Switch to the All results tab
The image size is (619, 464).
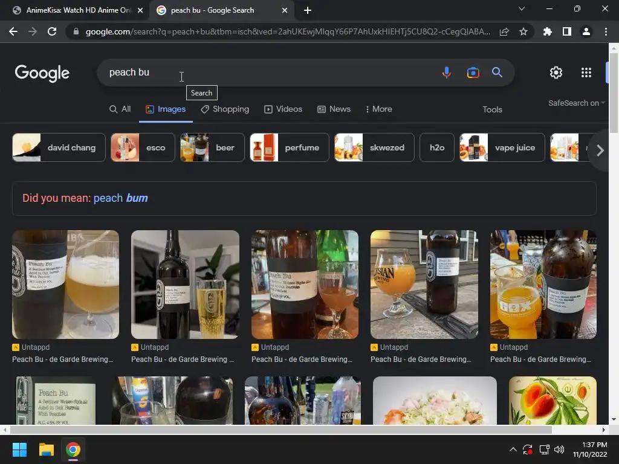(120, 109)
